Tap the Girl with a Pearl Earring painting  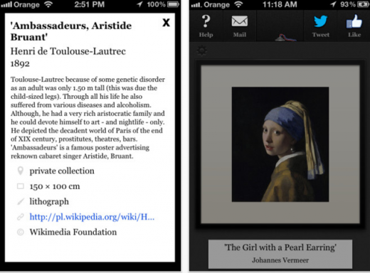tap(280, 144)
